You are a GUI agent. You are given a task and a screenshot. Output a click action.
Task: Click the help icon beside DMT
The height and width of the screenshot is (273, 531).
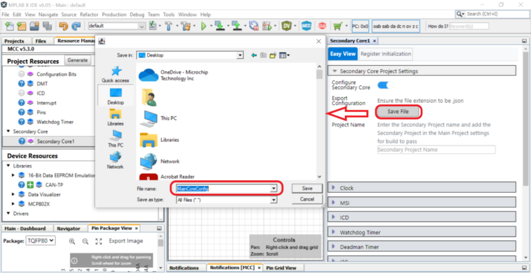click(x=21, y=84)
